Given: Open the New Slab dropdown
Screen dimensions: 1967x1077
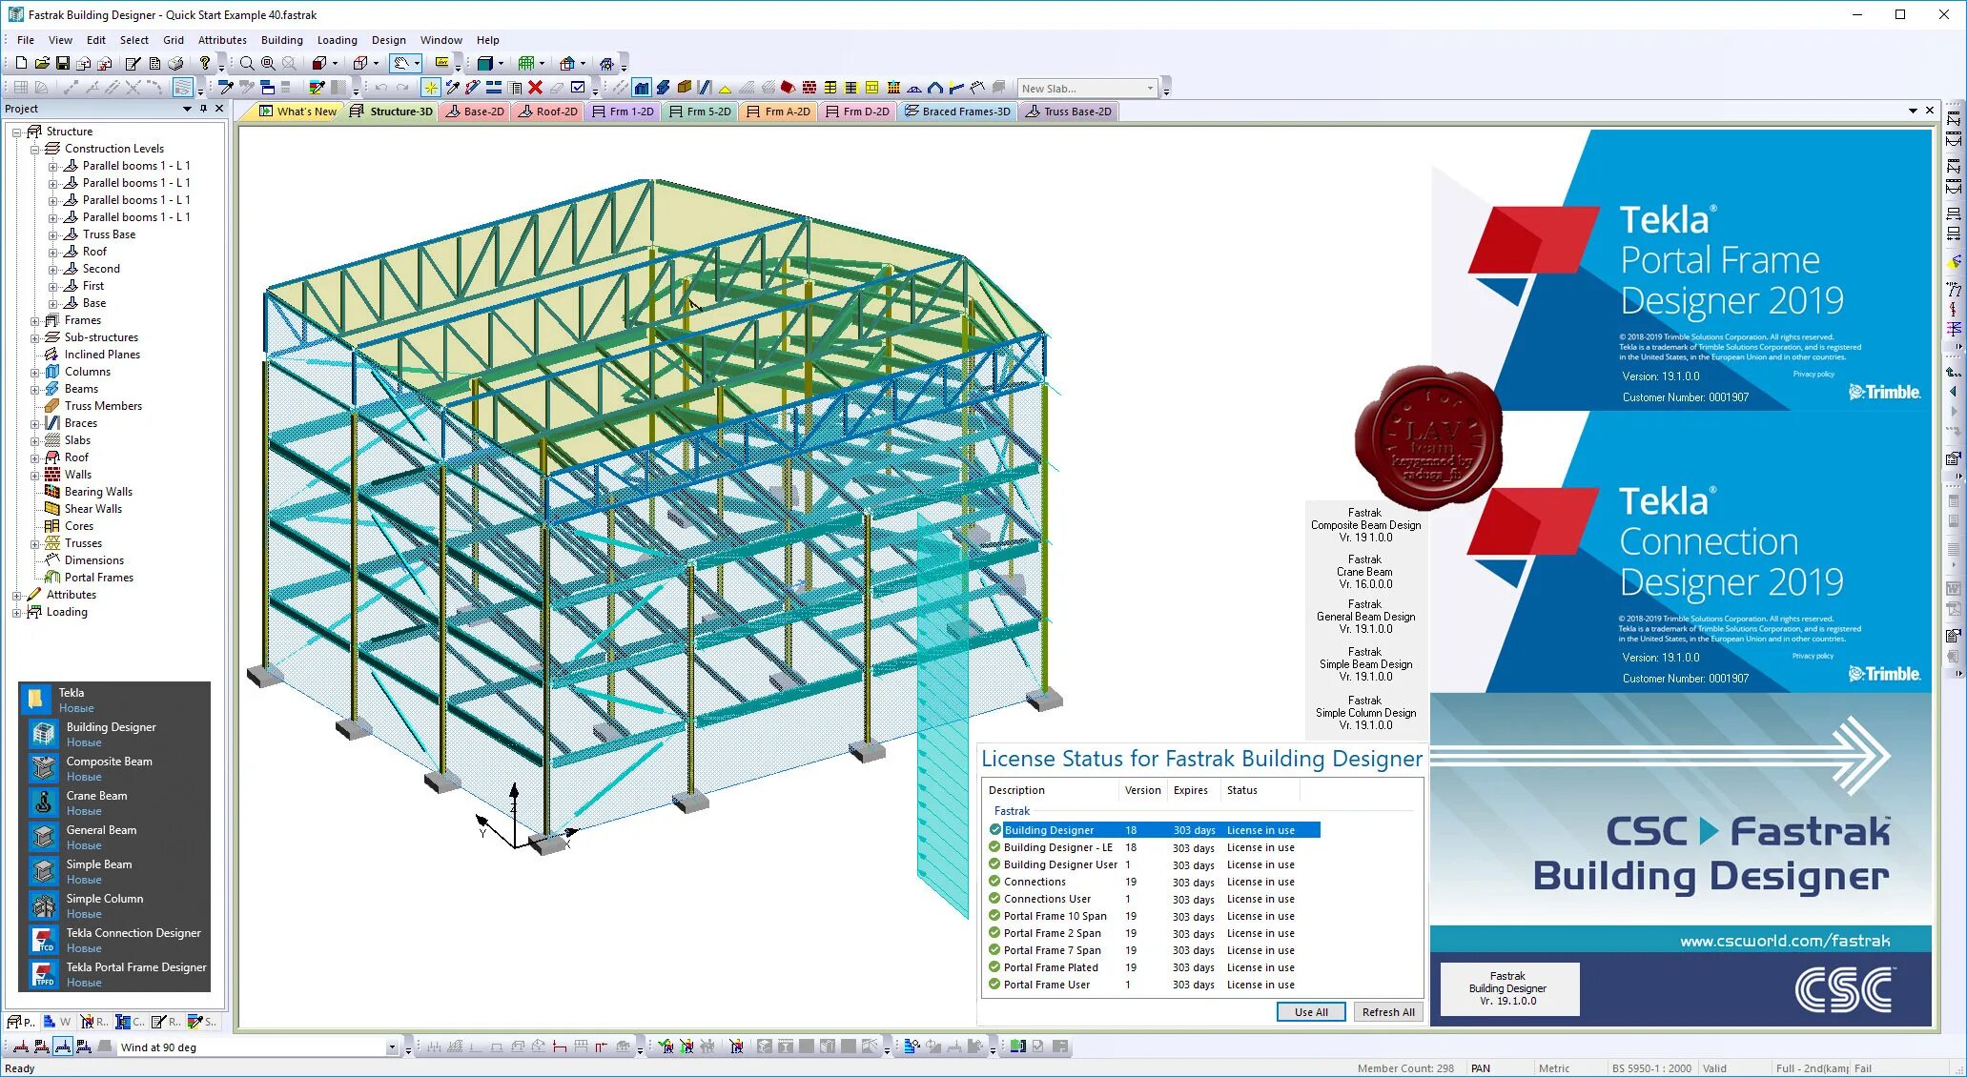Looking at the screenshot, I should tap(1150, 89).
